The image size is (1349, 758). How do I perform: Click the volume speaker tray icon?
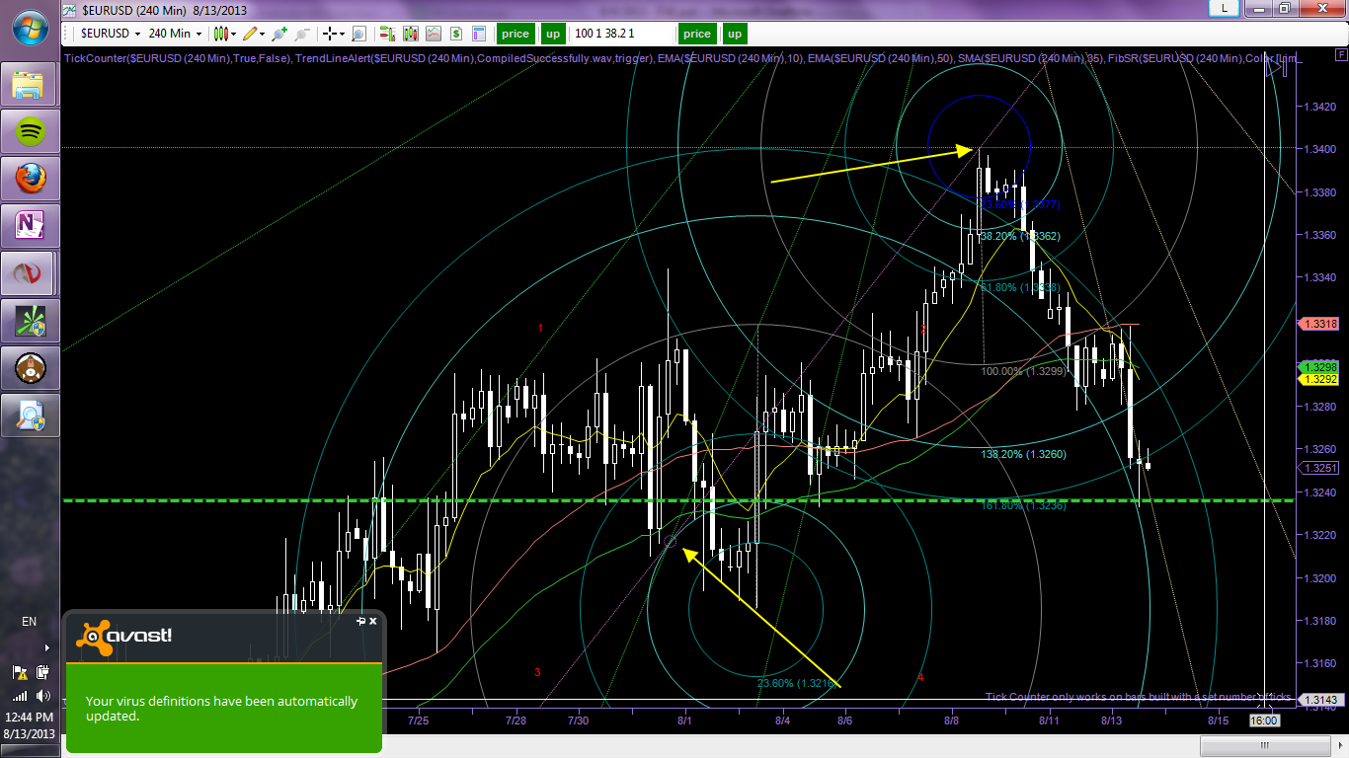click(42, 695)
